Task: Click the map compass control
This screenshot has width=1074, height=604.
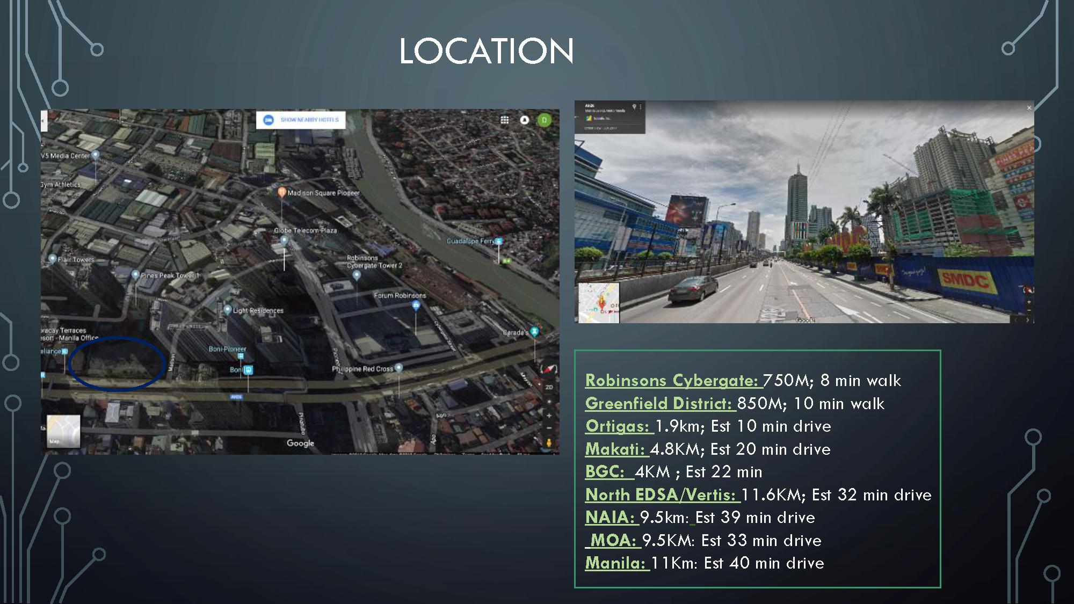Action: 548,369
